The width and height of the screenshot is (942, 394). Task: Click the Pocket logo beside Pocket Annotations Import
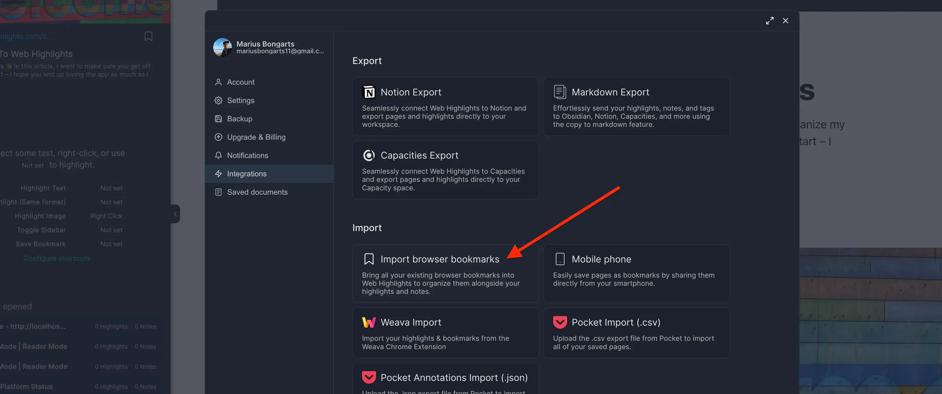click(368, 377)
